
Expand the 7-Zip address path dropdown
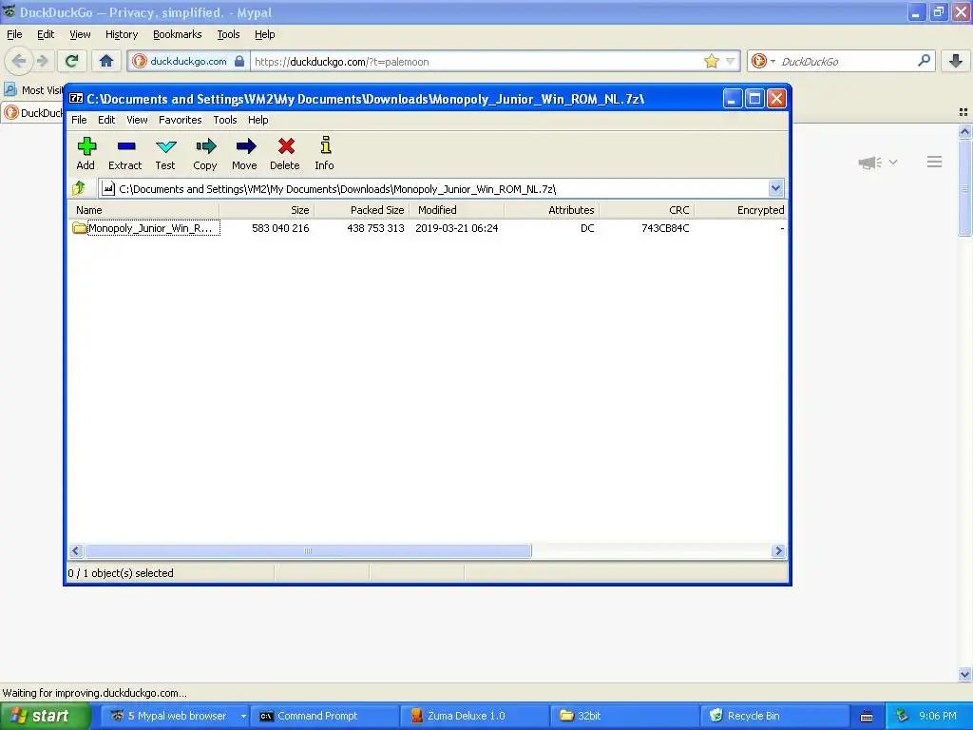click(x=775, y=188)
